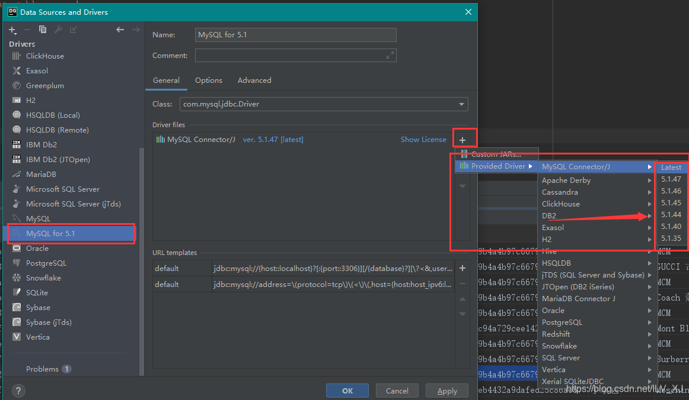Go back with the left arrow icon

[x=120, y=30]
